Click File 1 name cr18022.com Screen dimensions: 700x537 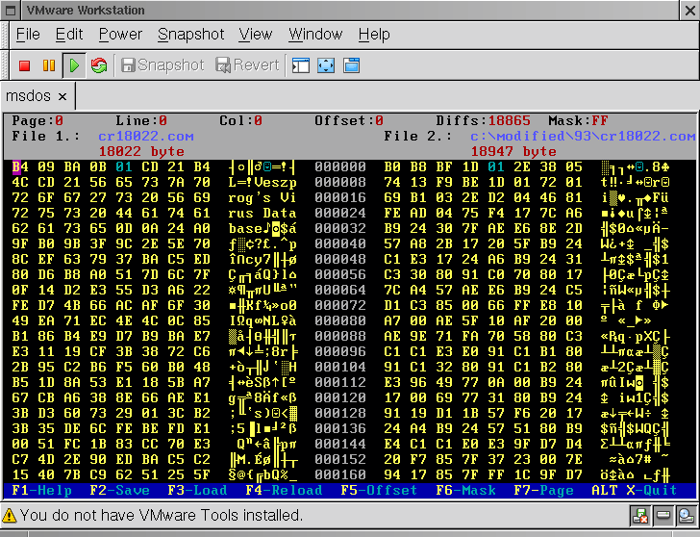[146, 137]
